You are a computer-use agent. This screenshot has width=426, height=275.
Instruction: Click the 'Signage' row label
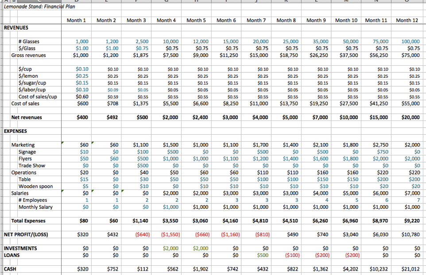(x=27, y=152)
